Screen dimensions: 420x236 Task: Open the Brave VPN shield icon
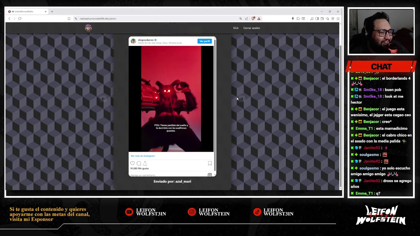coord(333,19)
